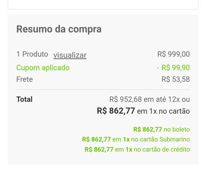The width and height of the screenshot is (206, 173).
Task: Open the visualizar link
Action: (x=70, y=55)
